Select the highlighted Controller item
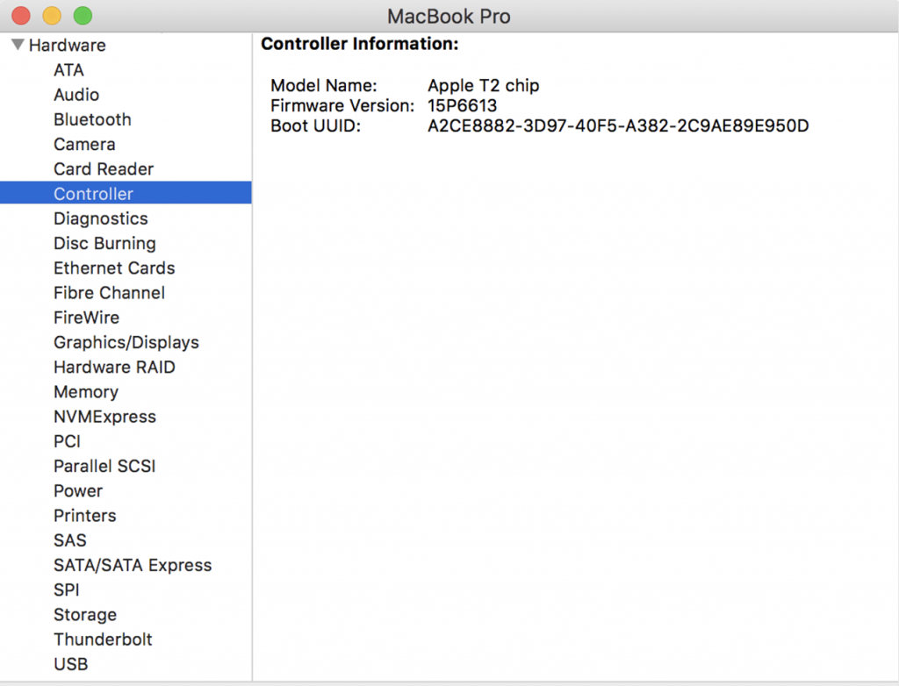 pyautogui.click(x=126, y=193)
